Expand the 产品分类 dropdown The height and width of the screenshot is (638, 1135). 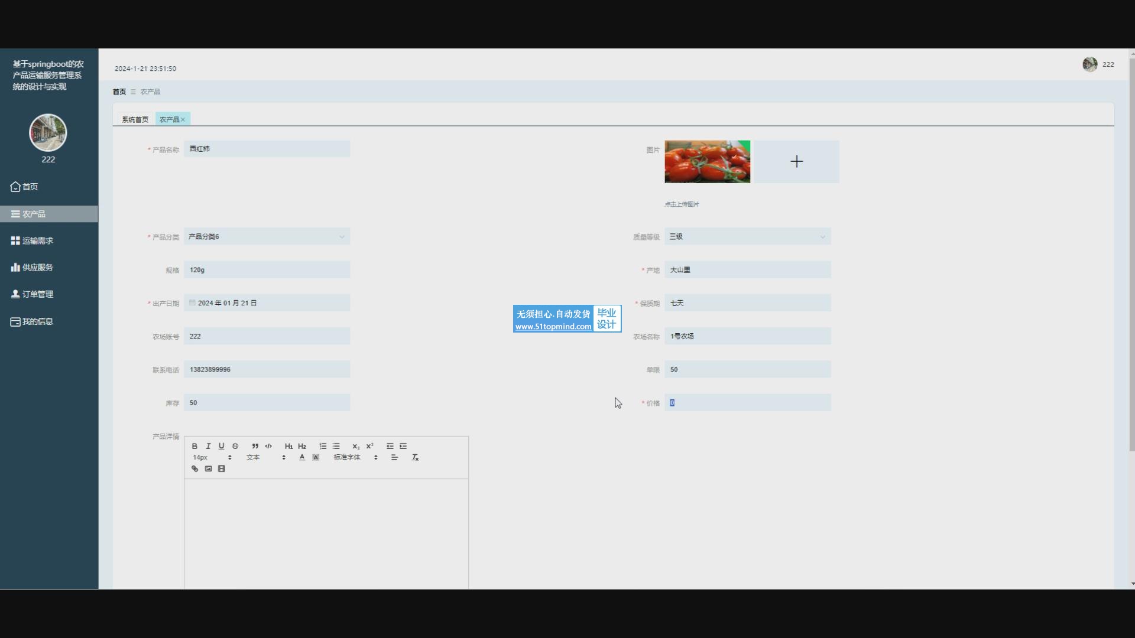[267, 236]
